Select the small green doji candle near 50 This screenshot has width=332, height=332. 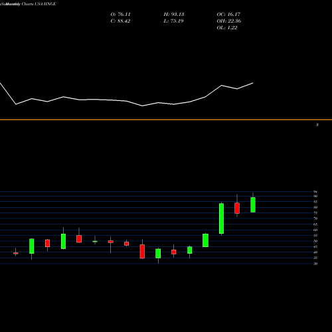pyautogui.click(x=95, y=241)
